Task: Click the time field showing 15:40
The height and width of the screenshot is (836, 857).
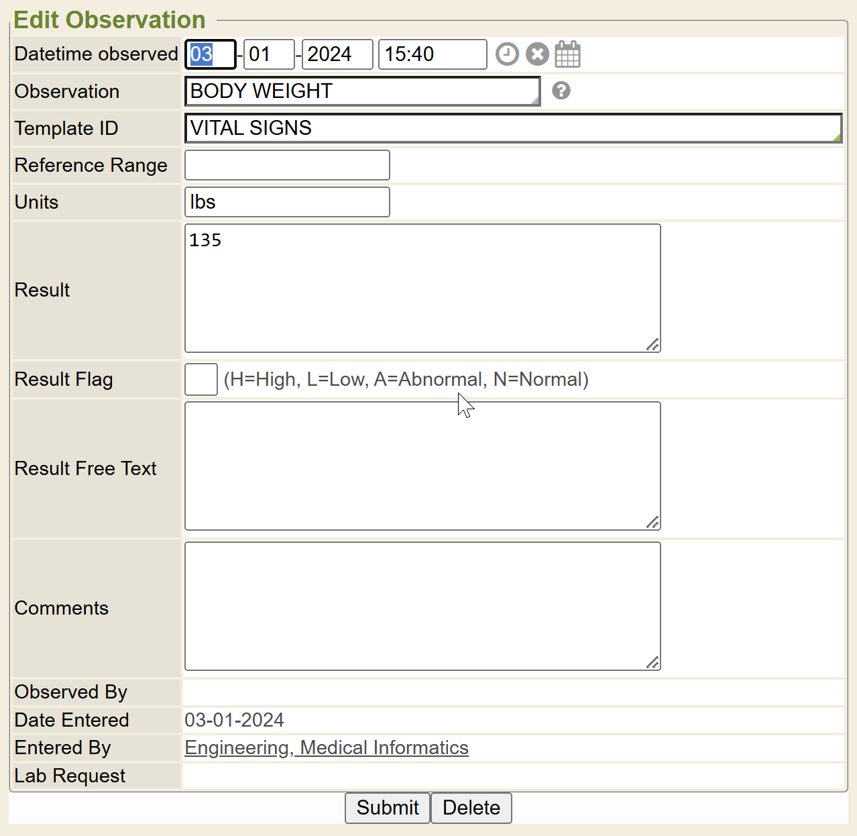Action: pos(432,54)
